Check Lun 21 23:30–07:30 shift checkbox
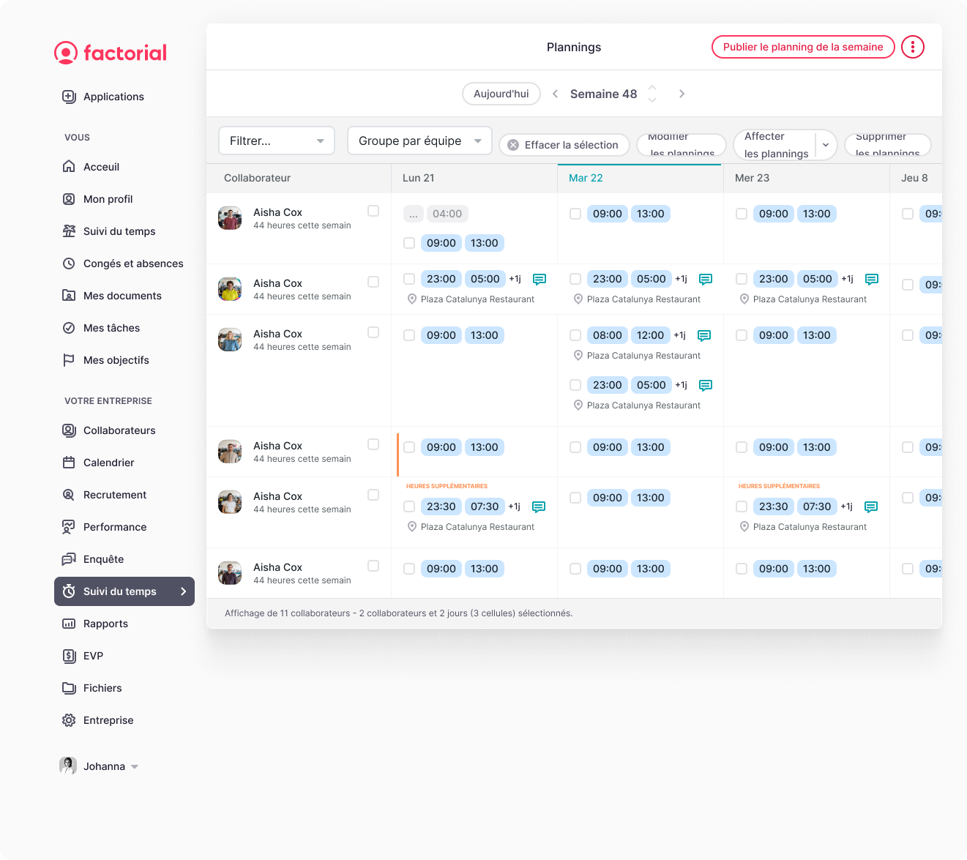967x860 pixels. point(409,506)
